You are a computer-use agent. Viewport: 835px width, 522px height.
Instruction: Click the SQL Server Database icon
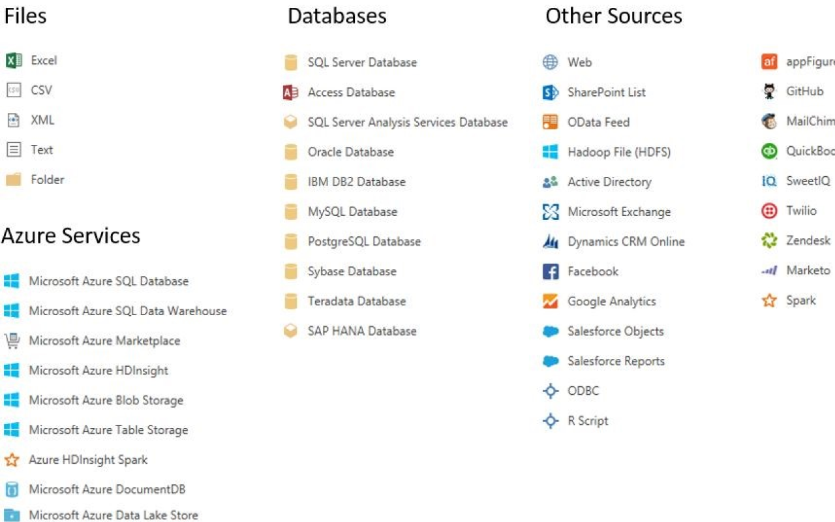290,62
